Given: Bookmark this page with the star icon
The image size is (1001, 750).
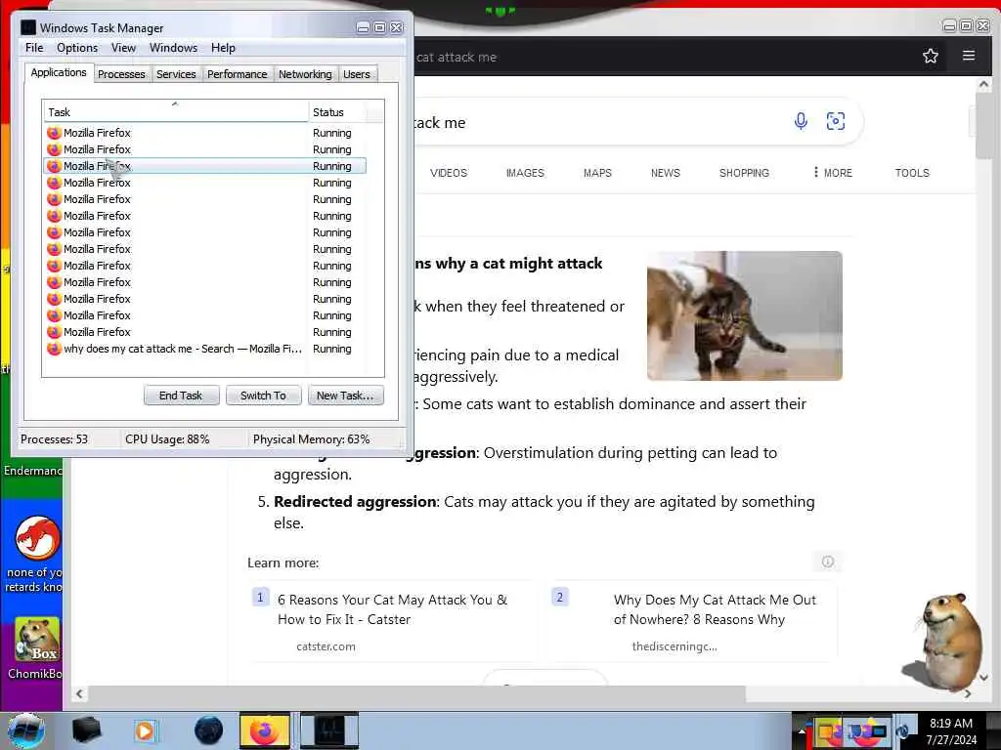Looking at the screenshot, I should pyautogui.click(x=931, y=56).
